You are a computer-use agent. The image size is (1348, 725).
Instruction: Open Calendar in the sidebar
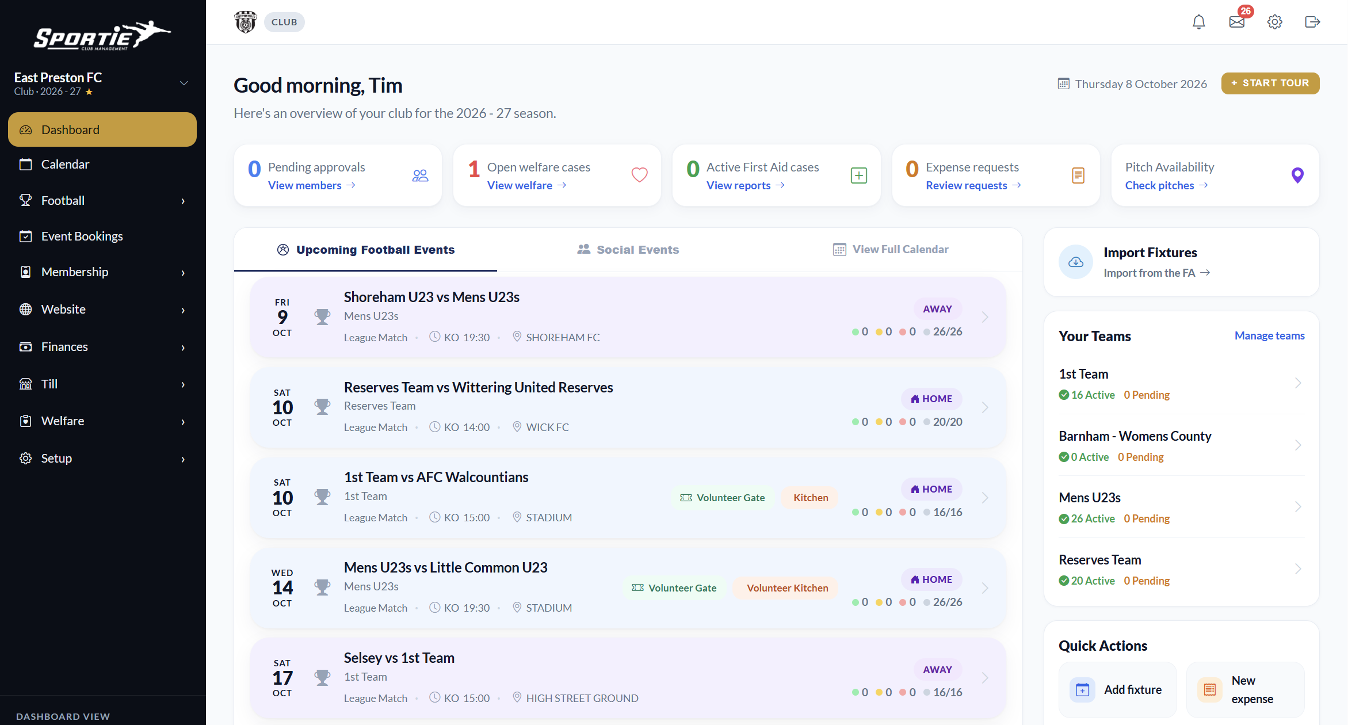point(102,165)
